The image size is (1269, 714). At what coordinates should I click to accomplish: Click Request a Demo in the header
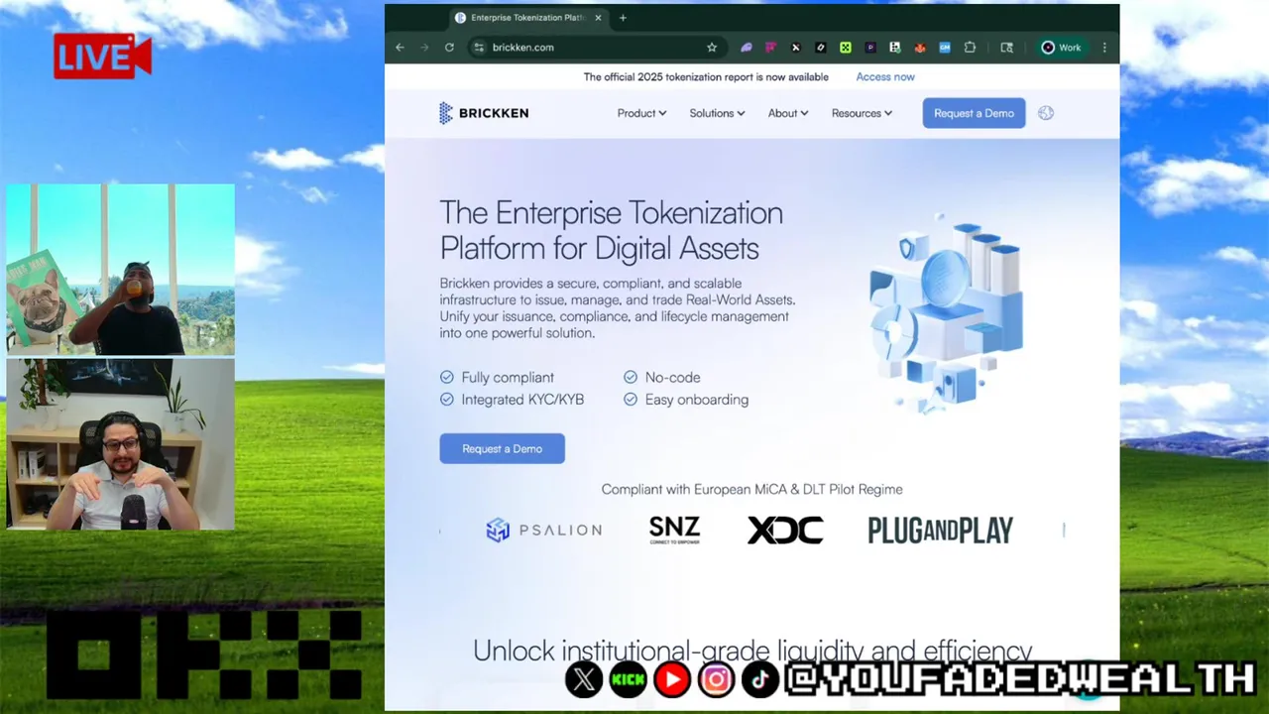(x=974, y=113)
